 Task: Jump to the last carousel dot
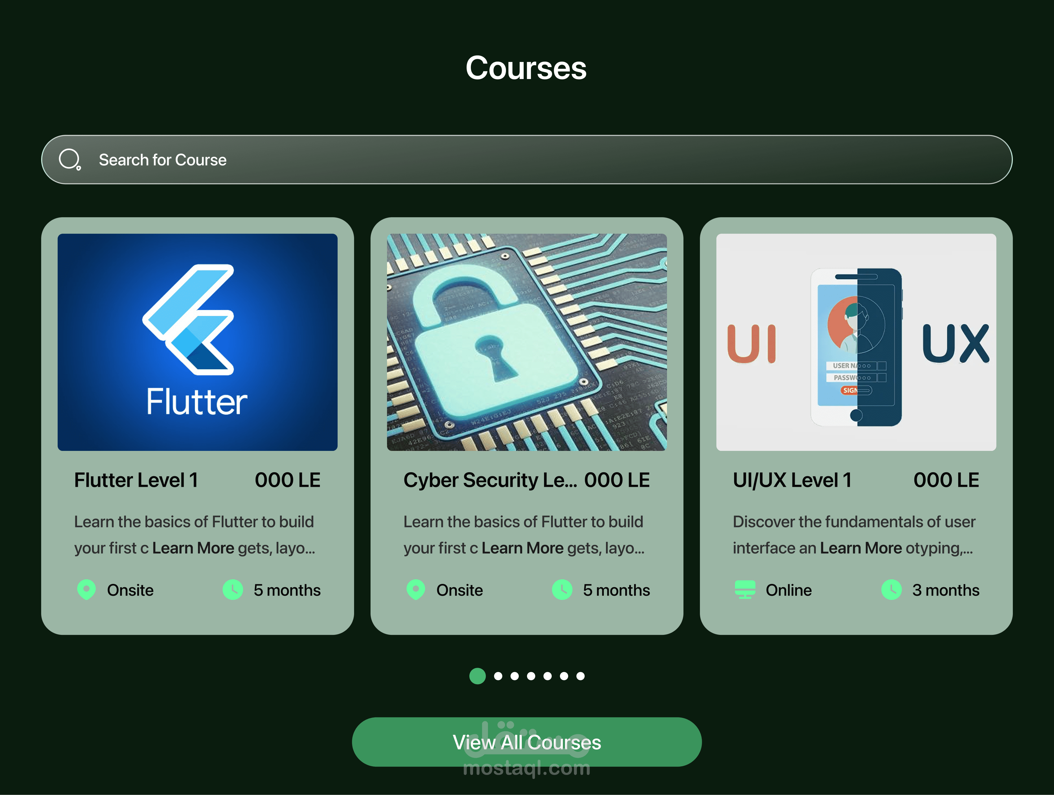(x=580, y=676)
